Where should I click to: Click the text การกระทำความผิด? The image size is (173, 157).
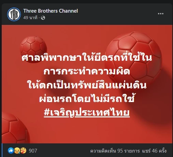point(87,72)
